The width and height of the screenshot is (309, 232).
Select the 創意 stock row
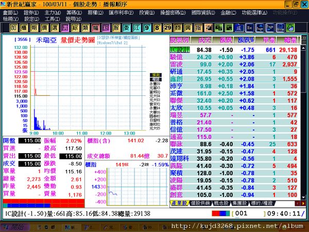click(235, 195)
